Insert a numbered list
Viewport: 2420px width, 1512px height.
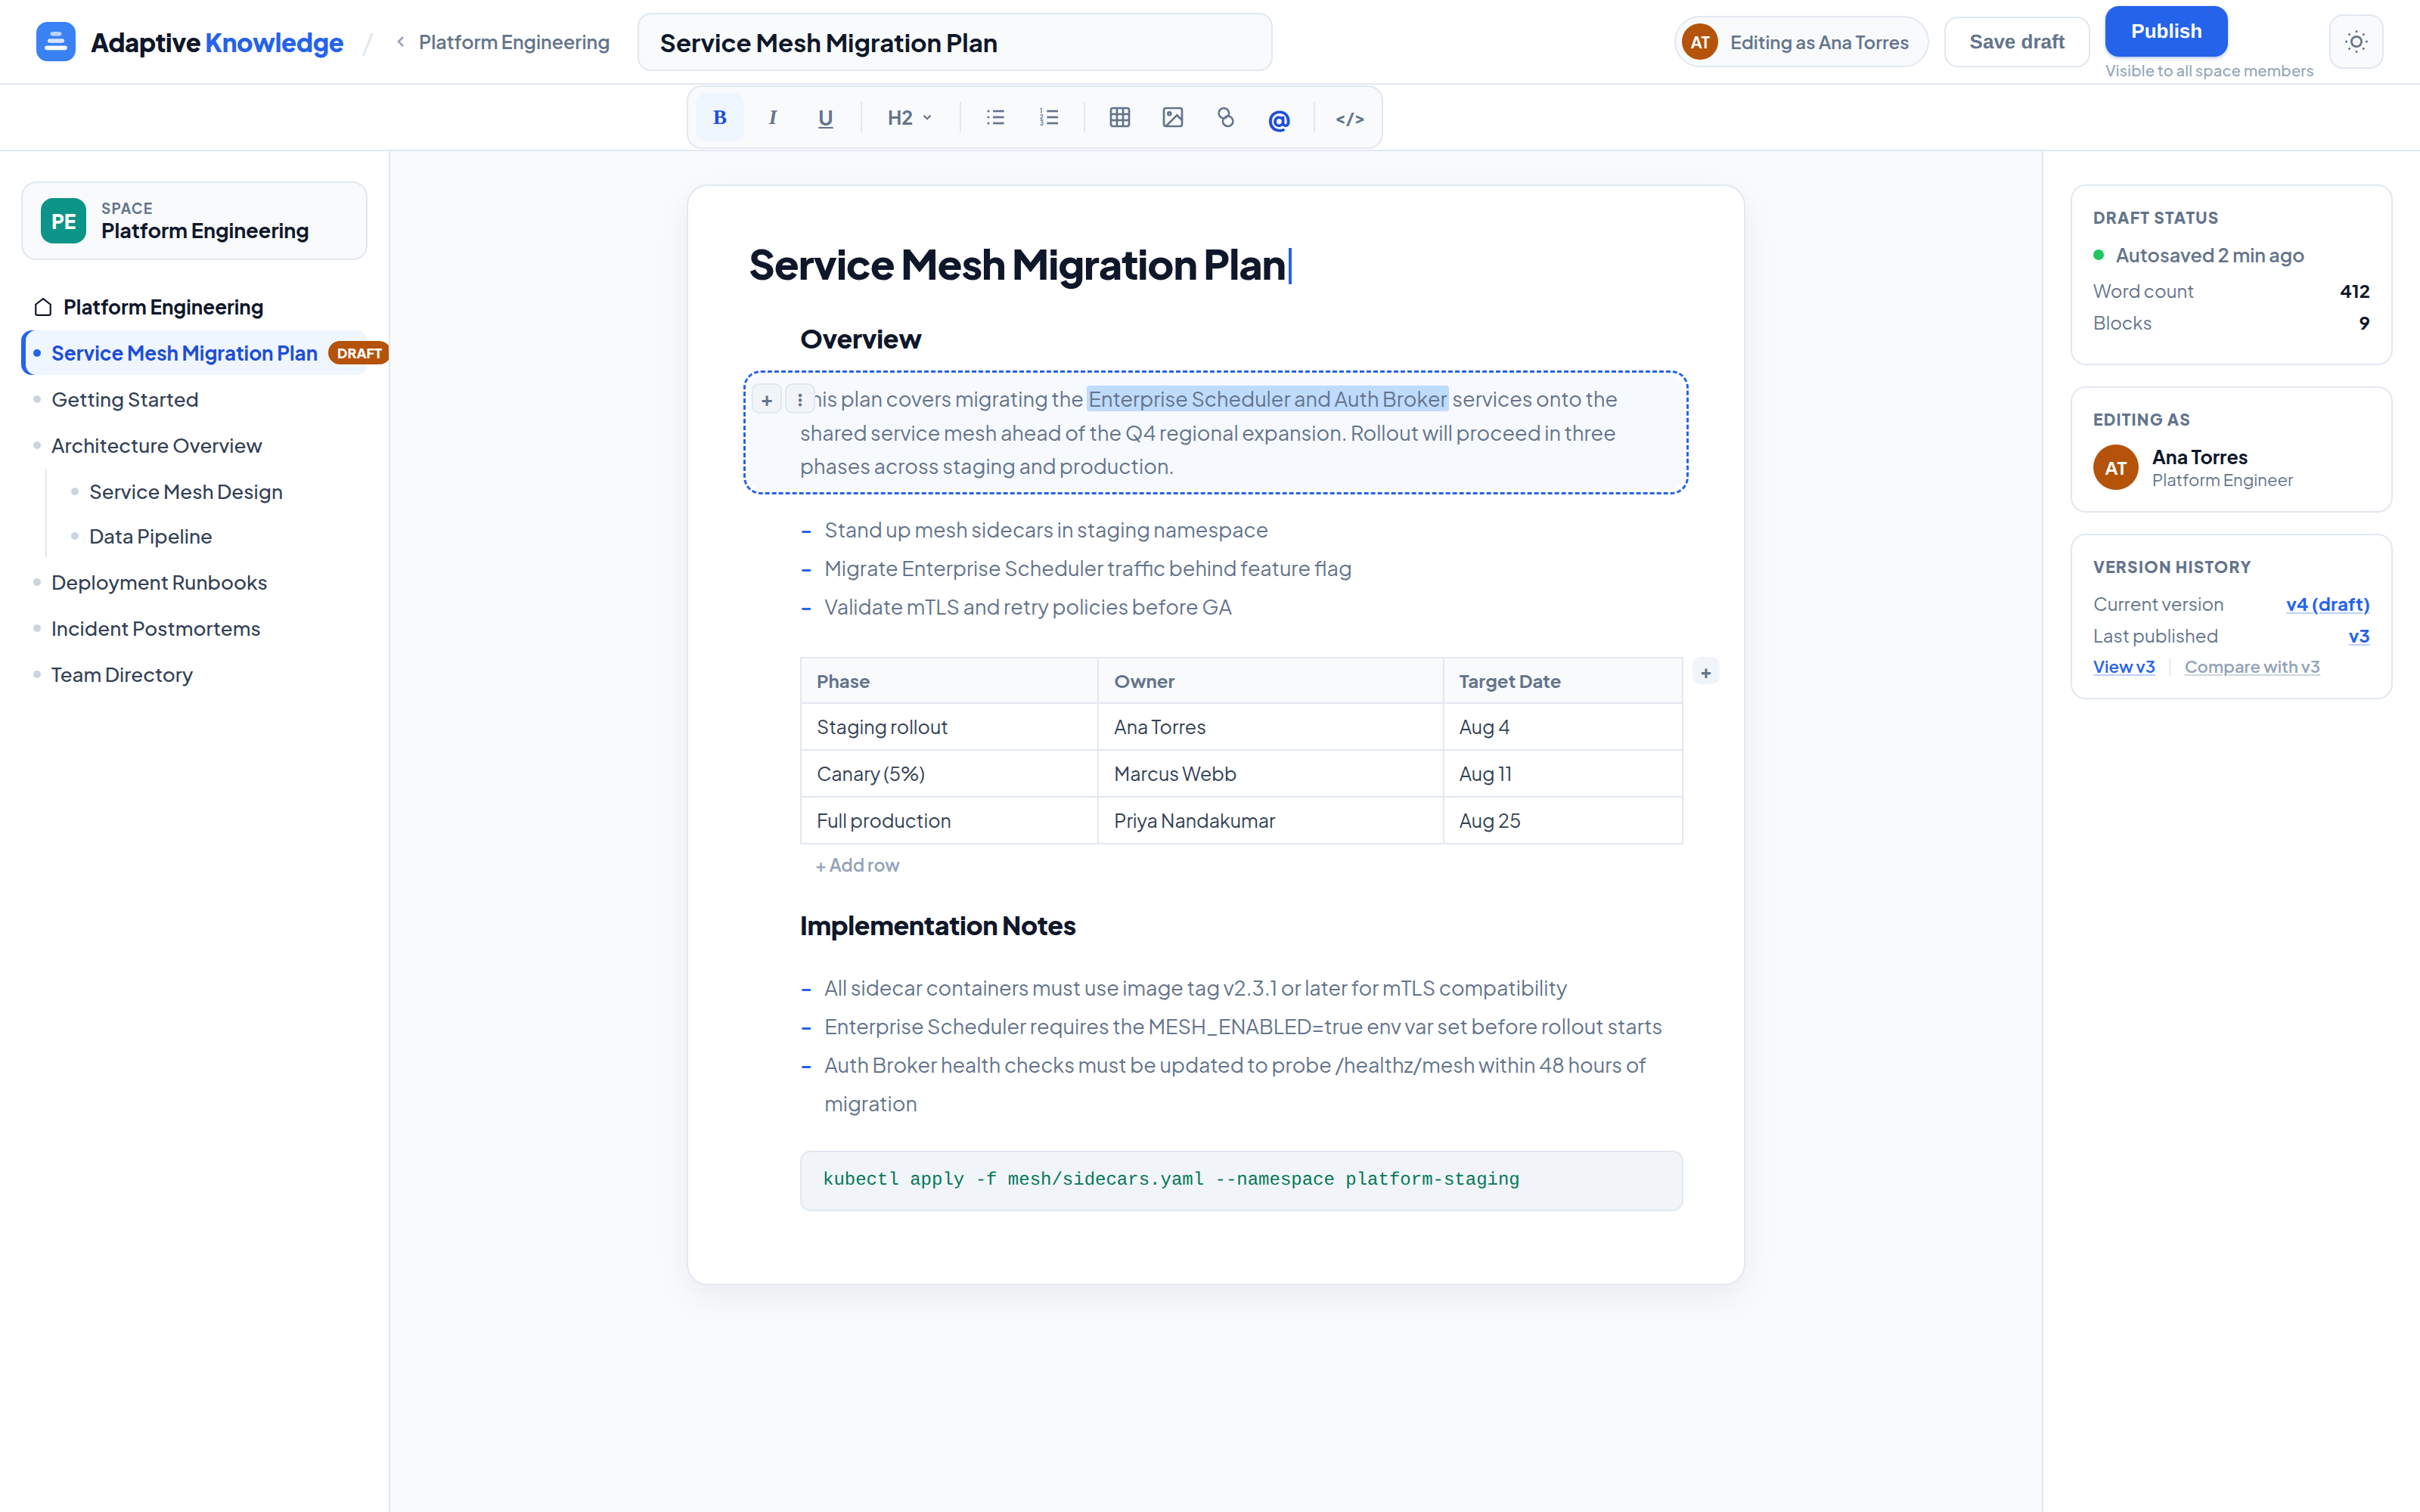point(1048,118)
